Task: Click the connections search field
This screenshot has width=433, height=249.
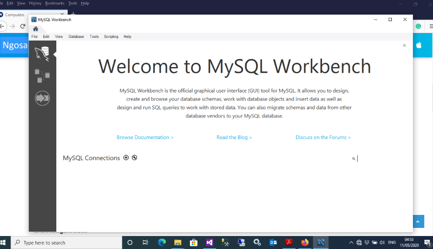Action: pos(380,159)
